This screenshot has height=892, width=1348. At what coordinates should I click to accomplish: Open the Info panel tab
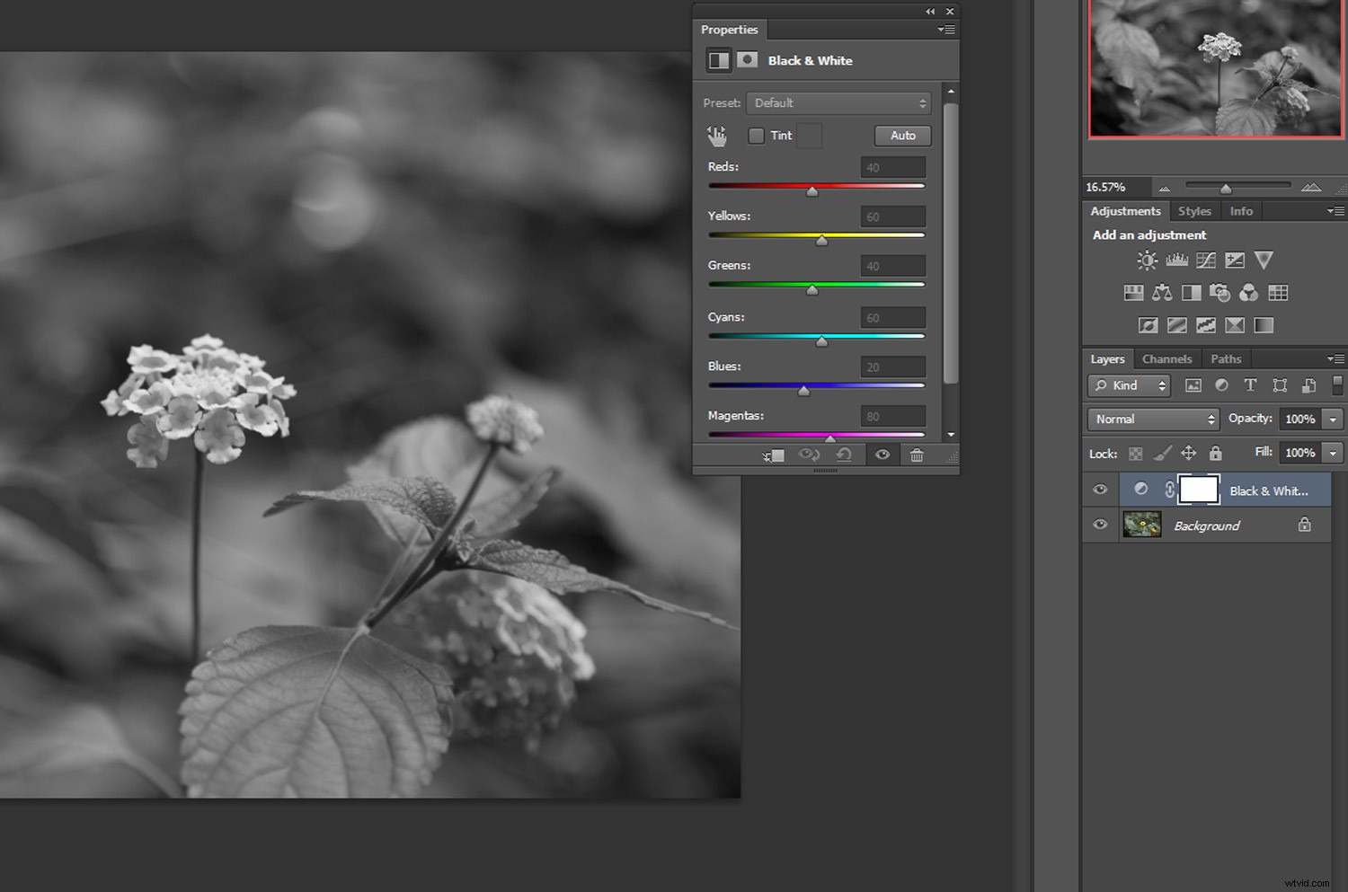(x=1241, y=211)
